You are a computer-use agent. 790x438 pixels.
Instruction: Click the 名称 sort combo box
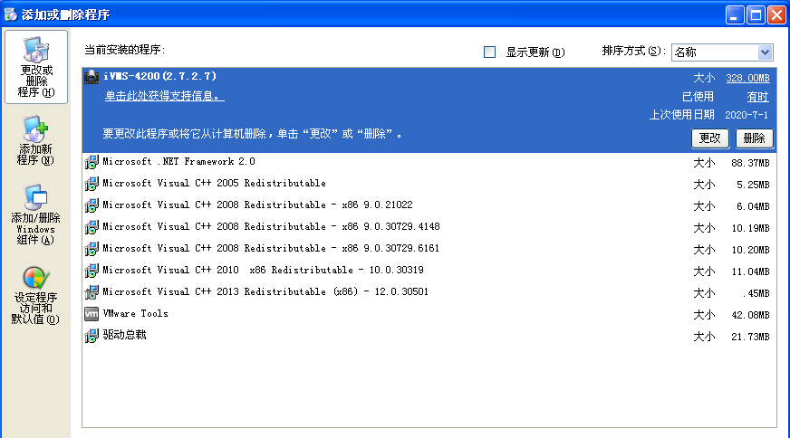[x=722, y=52]
